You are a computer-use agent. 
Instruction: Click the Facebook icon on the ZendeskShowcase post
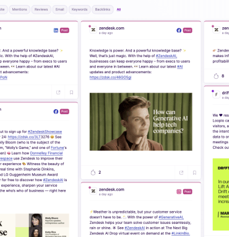(56, 112)
